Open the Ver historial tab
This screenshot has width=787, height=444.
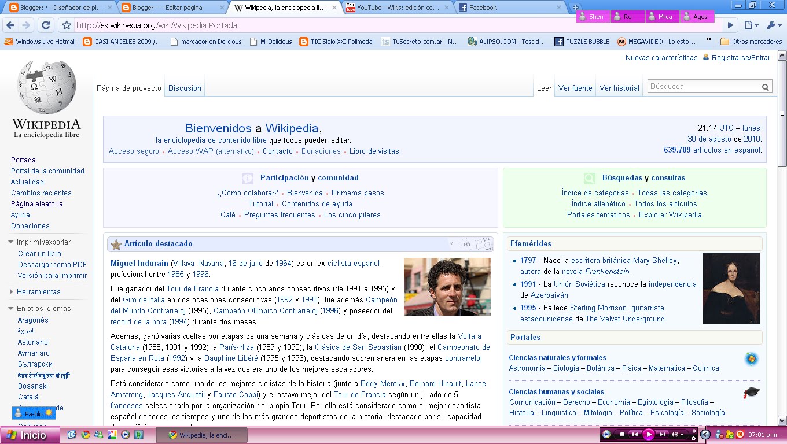pos(619,88)
